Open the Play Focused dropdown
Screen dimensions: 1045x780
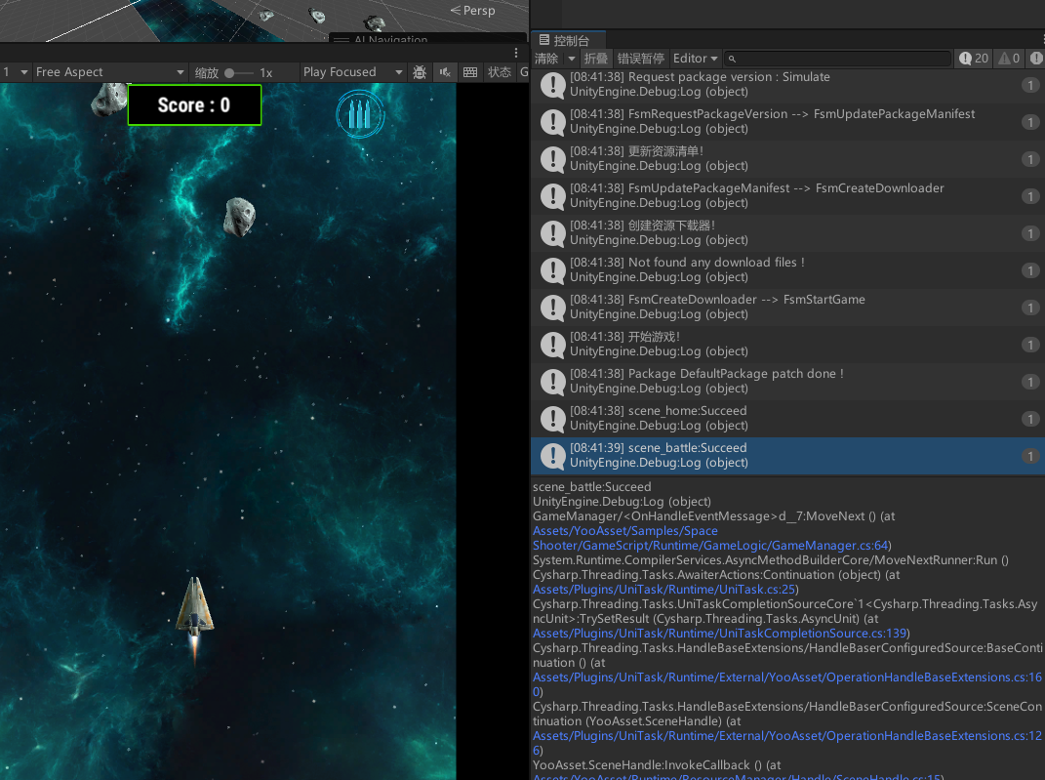click(352, 72)
